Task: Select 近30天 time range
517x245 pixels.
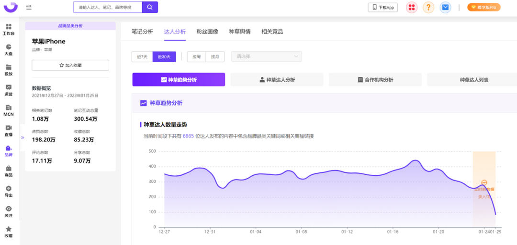Action: [x=164, y=56]
